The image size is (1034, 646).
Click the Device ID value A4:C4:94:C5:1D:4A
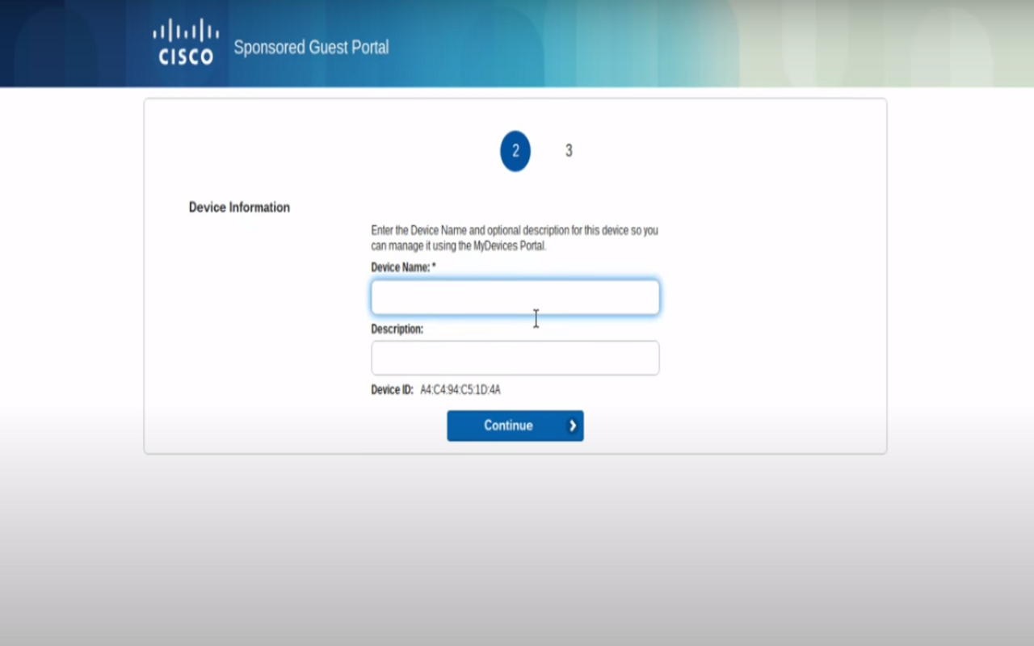point(460,390)
